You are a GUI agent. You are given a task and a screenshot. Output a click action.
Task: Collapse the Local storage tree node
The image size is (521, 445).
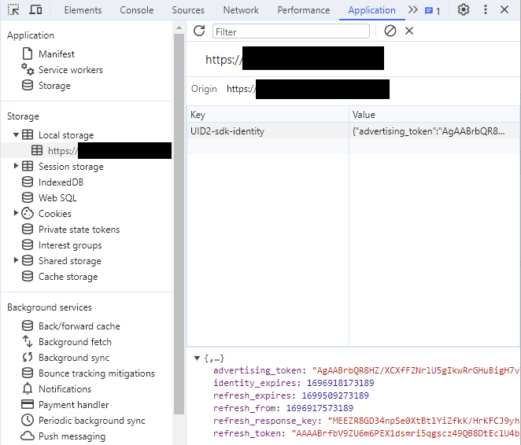[17, 135]
